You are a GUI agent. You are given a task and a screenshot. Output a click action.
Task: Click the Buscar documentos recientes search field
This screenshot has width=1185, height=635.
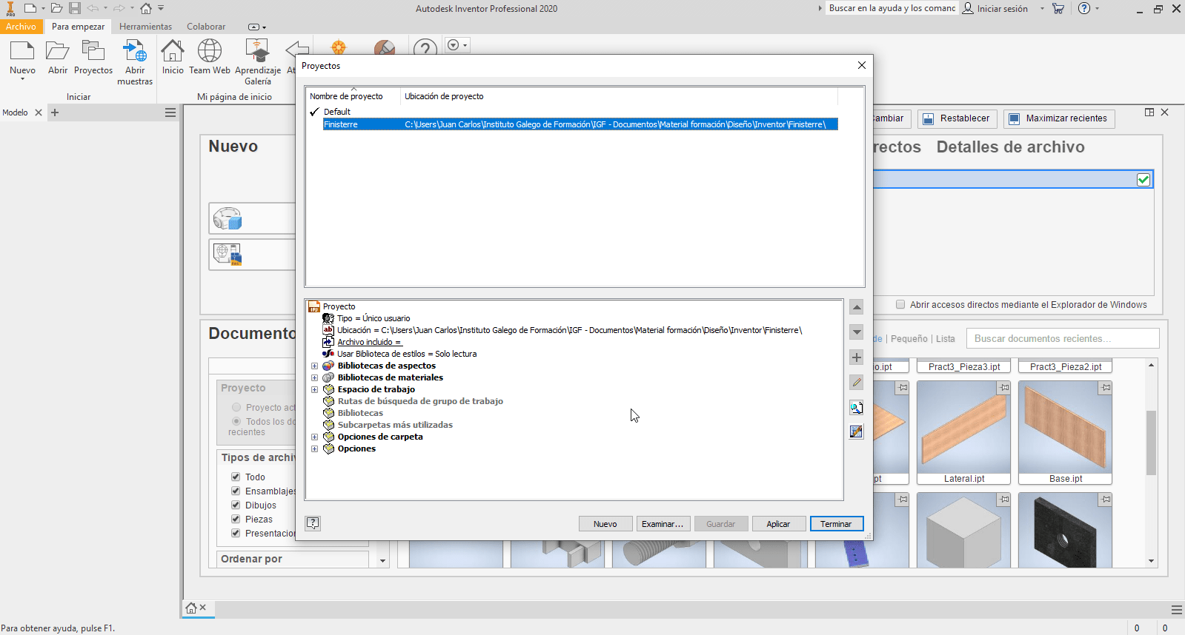[x=1063, y=338]
